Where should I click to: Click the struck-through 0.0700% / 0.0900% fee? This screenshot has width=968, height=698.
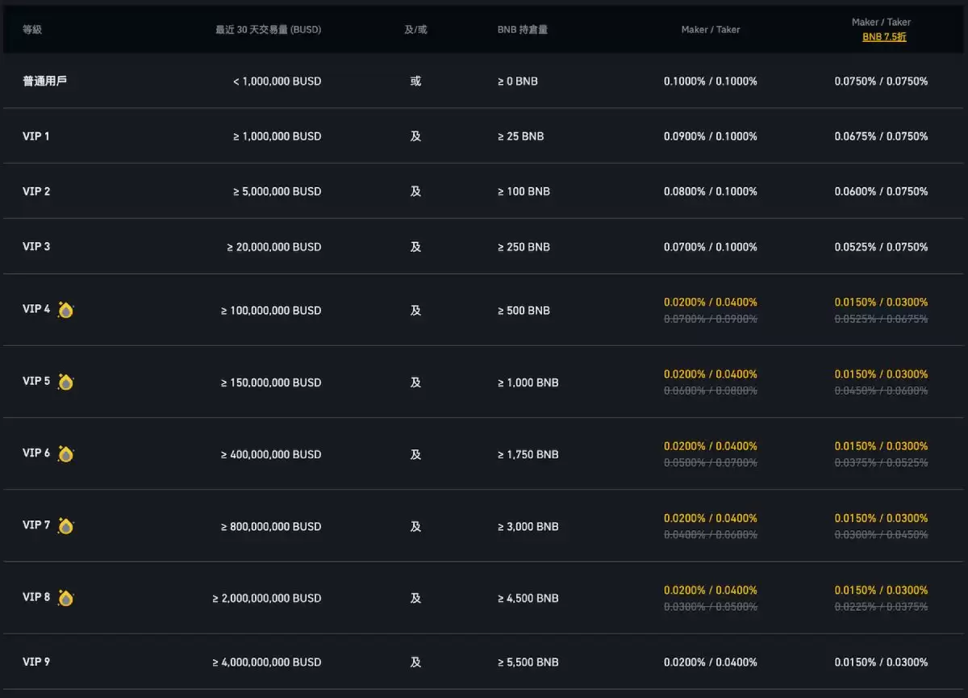click(710, 320)
